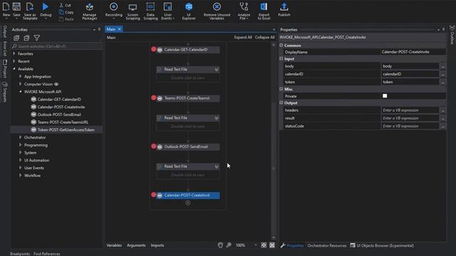The width and height of the screenshot is (456, 256).
Task: Toggle breakpoint on Teams-POST-CreateTeams activity
Action: click(154, 97)
